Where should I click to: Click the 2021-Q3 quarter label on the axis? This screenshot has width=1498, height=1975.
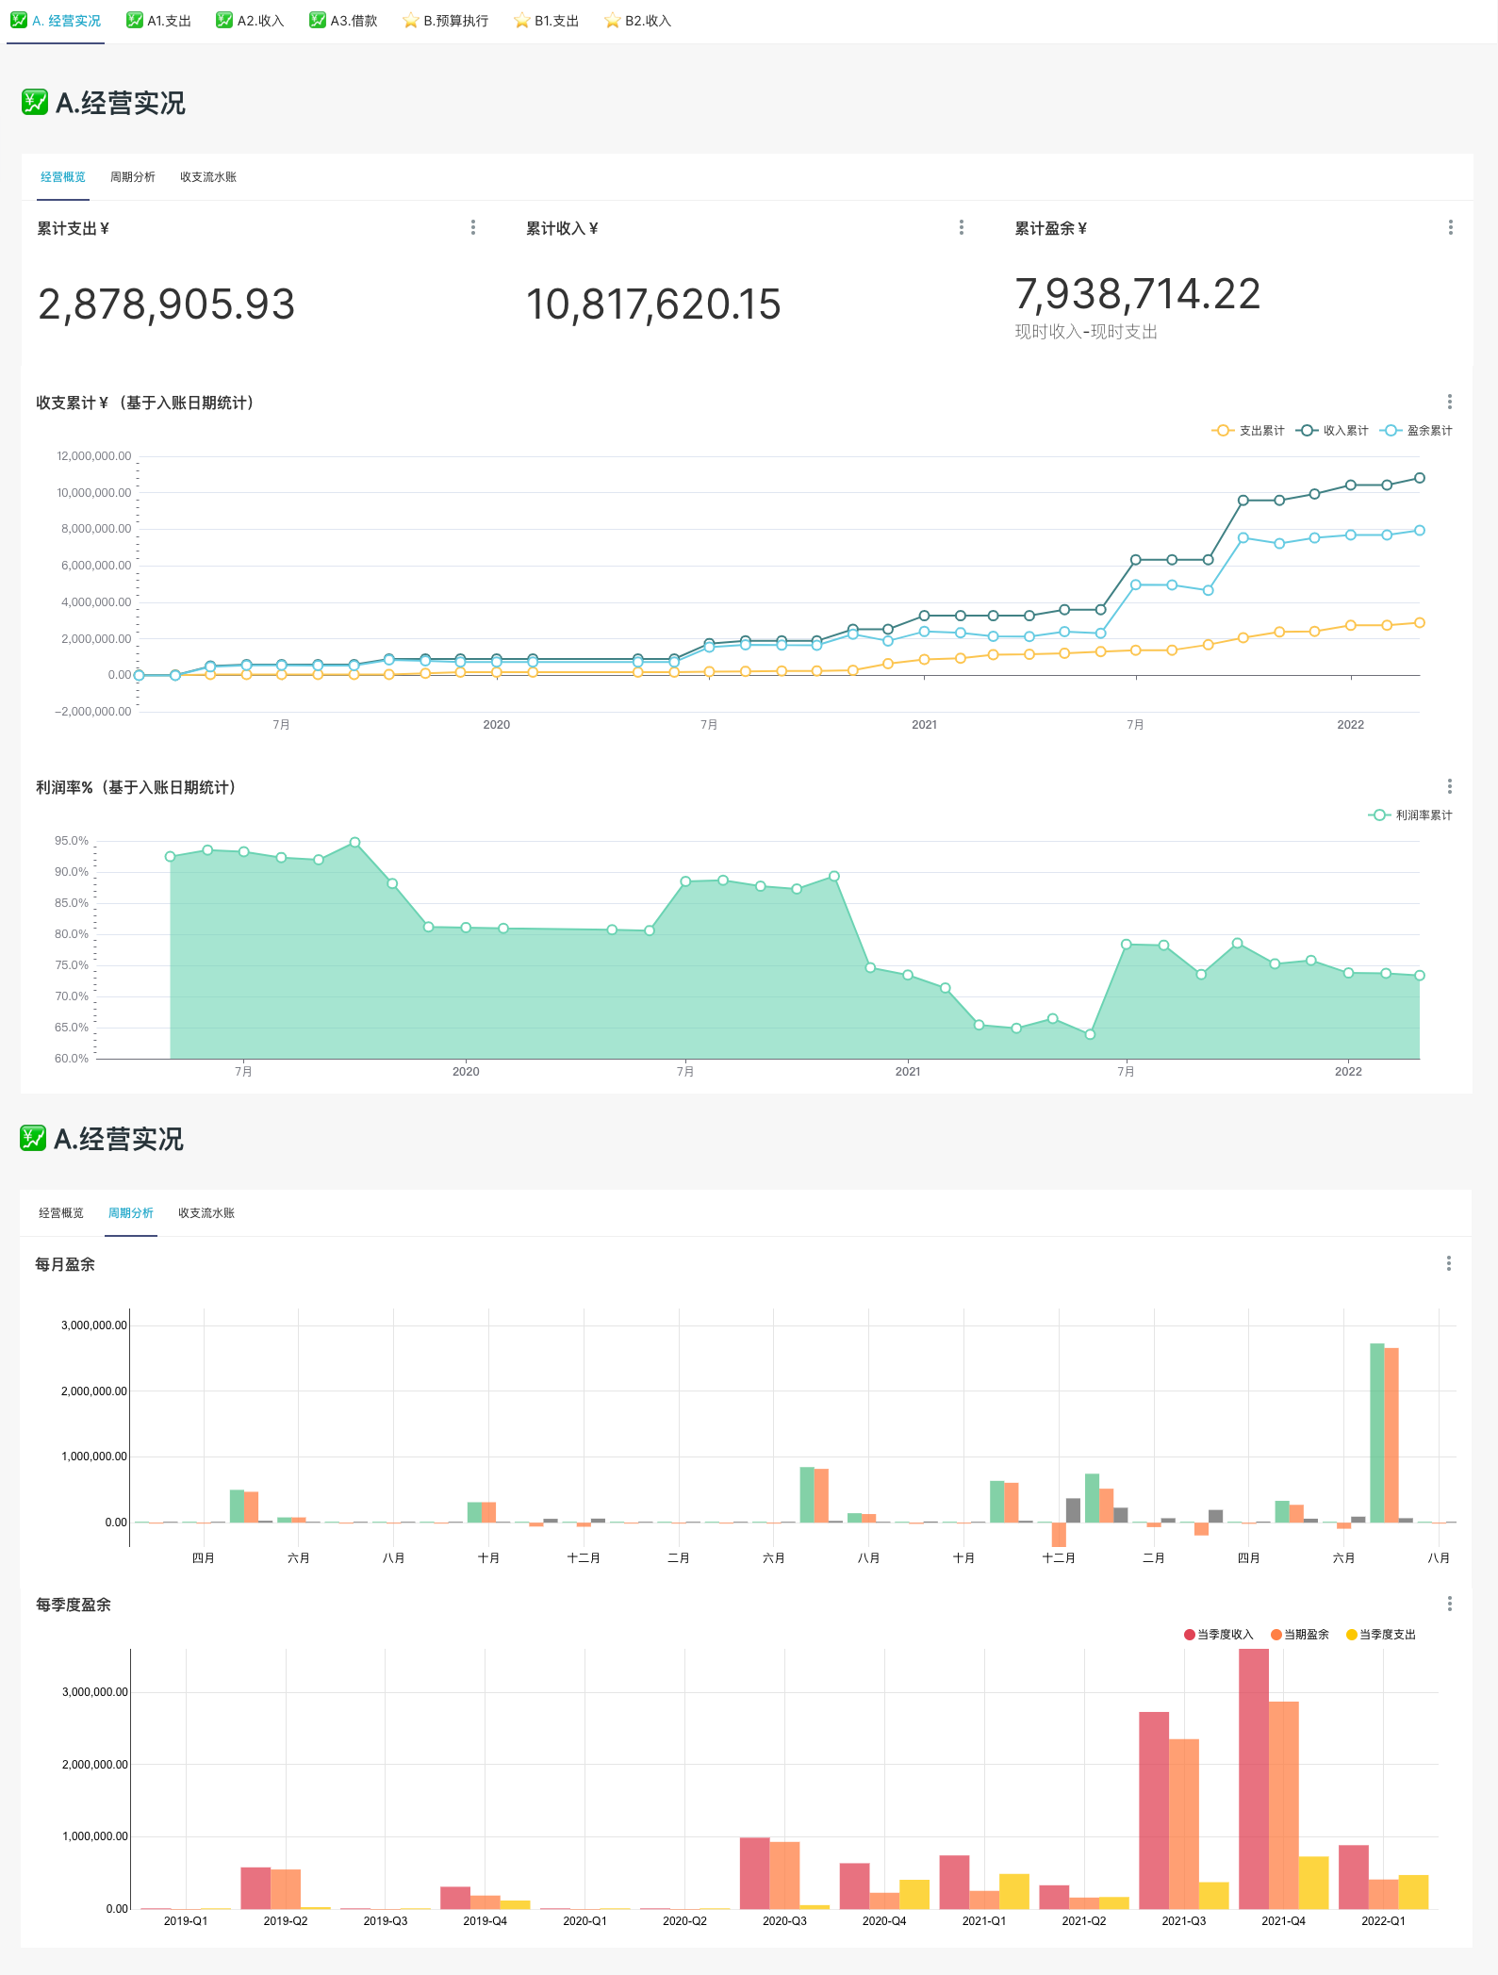[1184, 1920]
